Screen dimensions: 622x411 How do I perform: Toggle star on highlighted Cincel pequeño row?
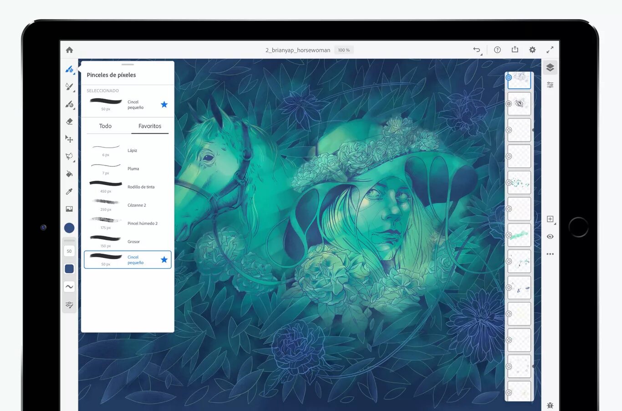164,260
